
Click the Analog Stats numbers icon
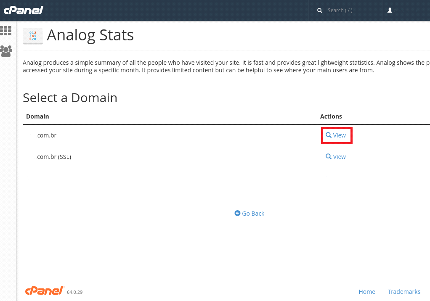coord(33,36)
